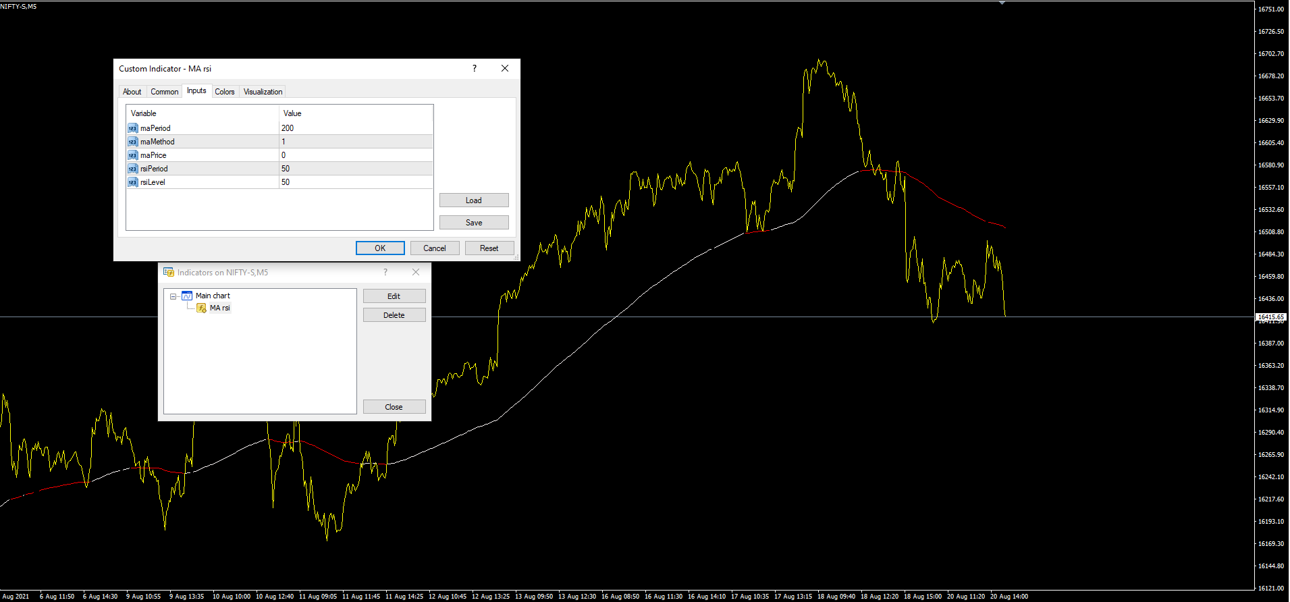Edit the selected MA rsi indicator
Image resolution: width=1290 pixels, height=602 pixels.
coord(394,296)
